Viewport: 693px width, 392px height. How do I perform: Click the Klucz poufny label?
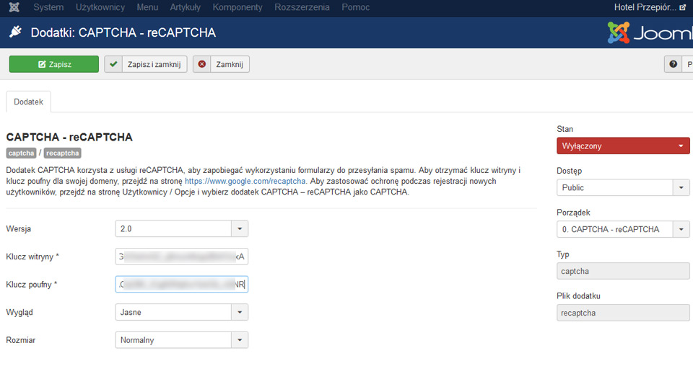(x=31, y=285)
